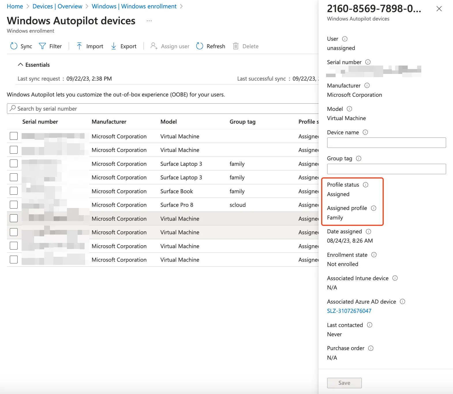Viewport: 453px width, 394px height.
Task: Click the Import toolbar label
Action: (x=95, y=46)
